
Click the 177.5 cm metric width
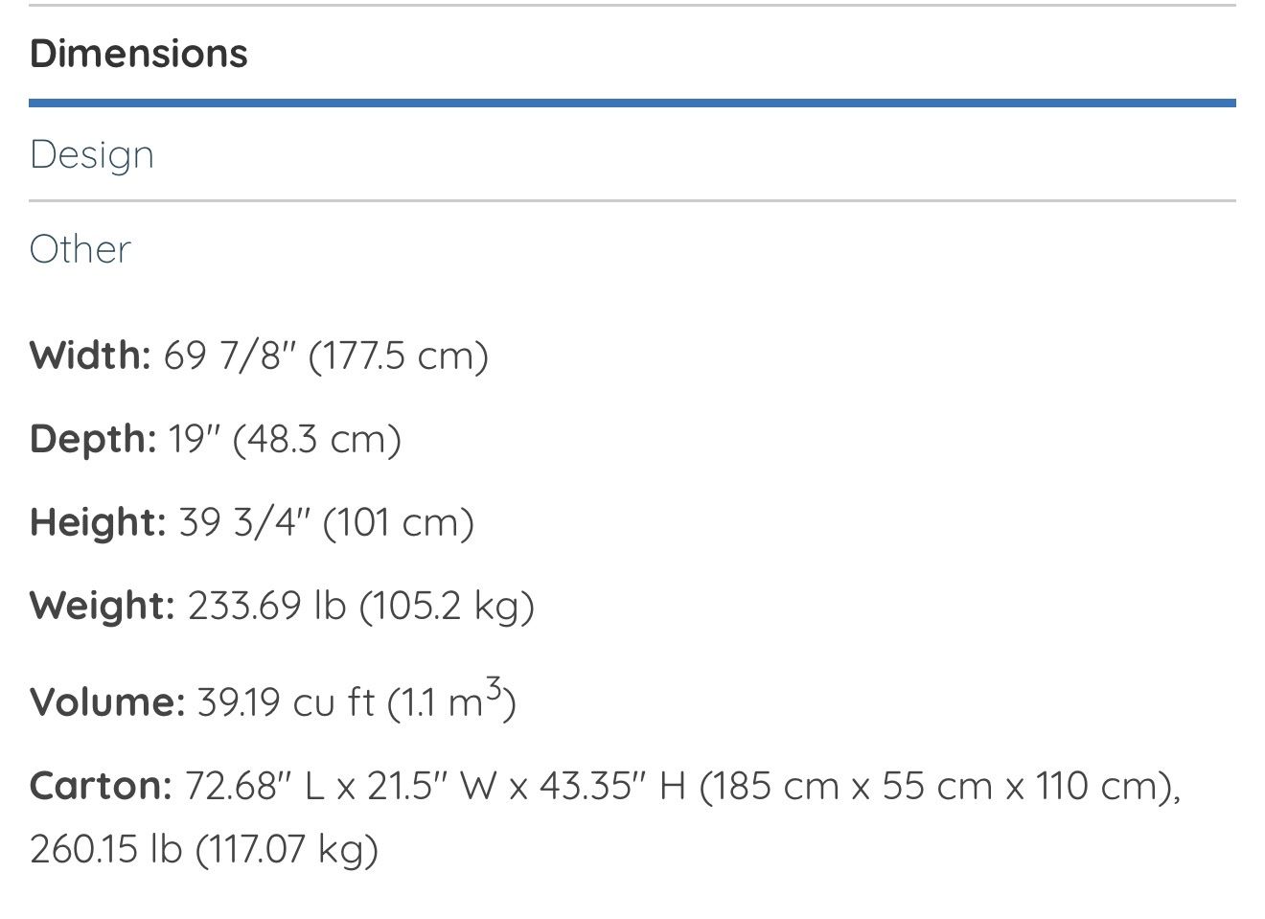(398, 356)
